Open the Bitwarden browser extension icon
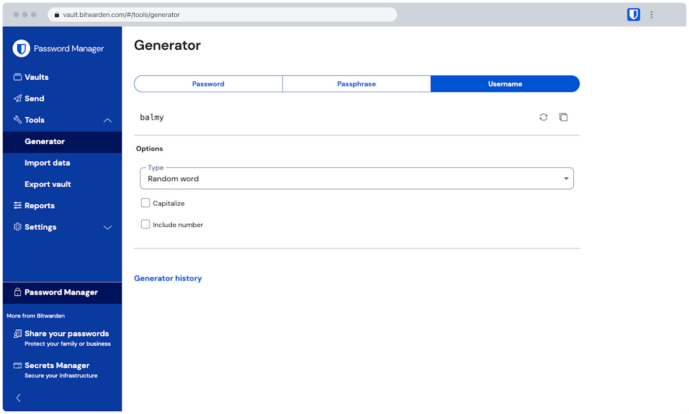 point(633,14)
